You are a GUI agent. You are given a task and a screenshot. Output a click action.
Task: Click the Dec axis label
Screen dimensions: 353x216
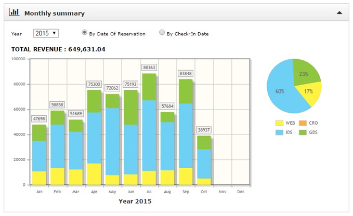(241, 192)
